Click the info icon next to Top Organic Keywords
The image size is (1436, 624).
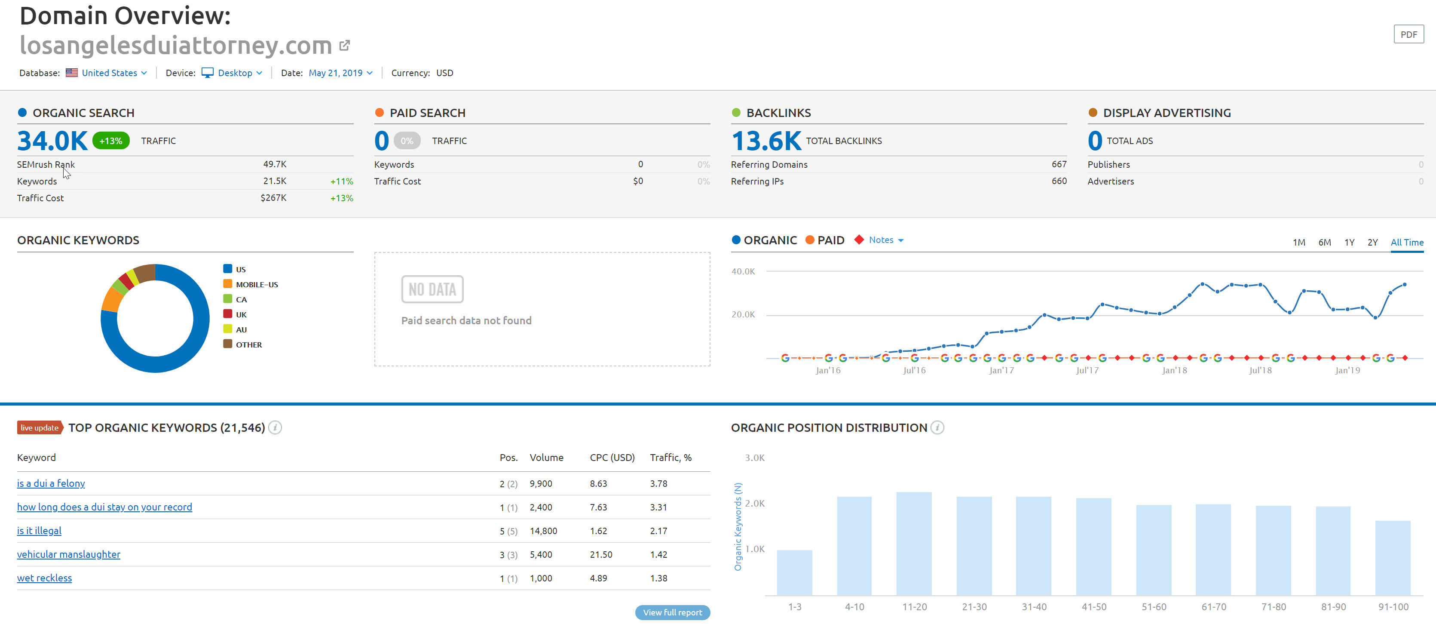tap(275, 428)
